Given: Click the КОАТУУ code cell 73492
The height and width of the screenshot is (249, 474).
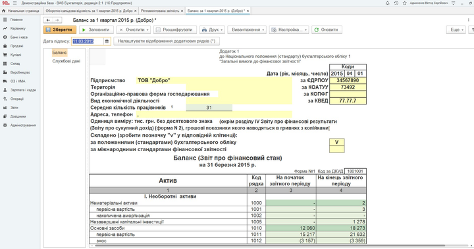Looking at the screenshot, I should [x=348, y=87].
